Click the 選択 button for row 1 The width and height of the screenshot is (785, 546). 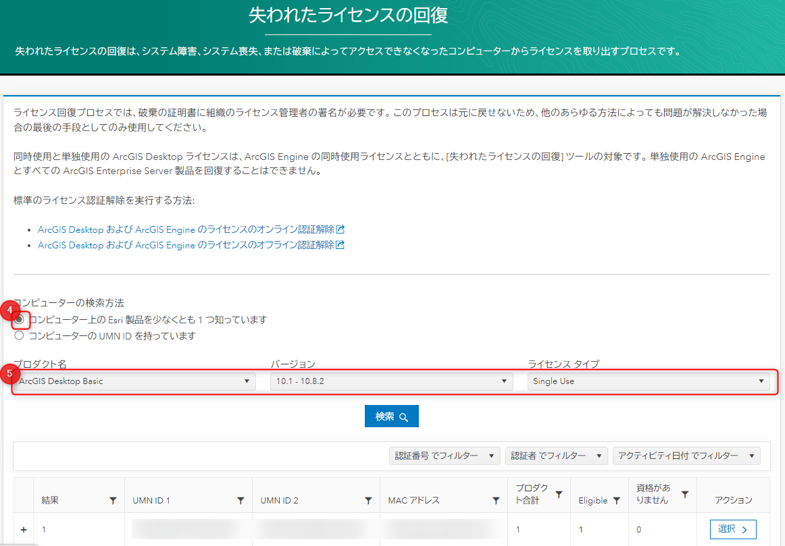coord(733,530)
